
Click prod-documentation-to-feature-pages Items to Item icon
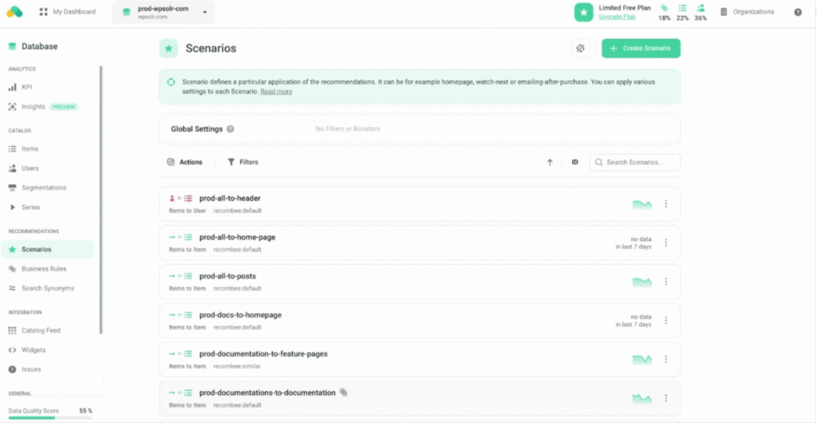(181, 354)
